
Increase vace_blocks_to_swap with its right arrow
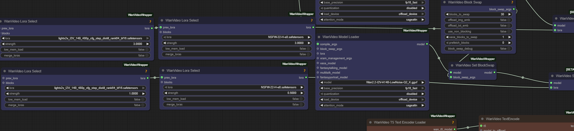tap(510, 37)
